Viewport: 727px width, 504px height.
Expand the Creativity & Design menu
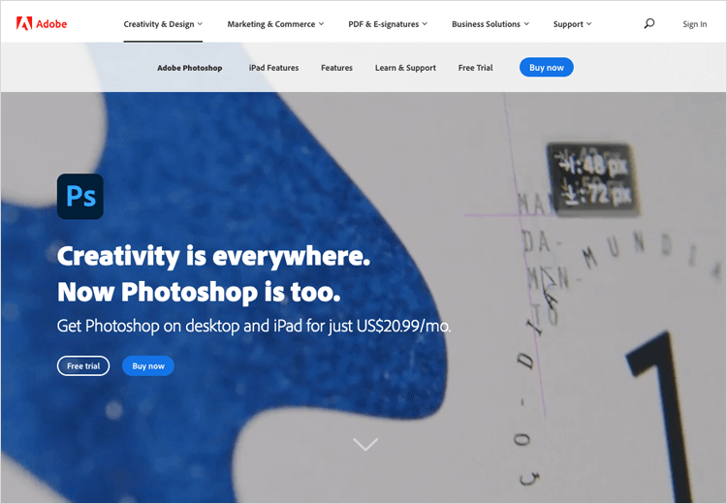pos(163,24)
